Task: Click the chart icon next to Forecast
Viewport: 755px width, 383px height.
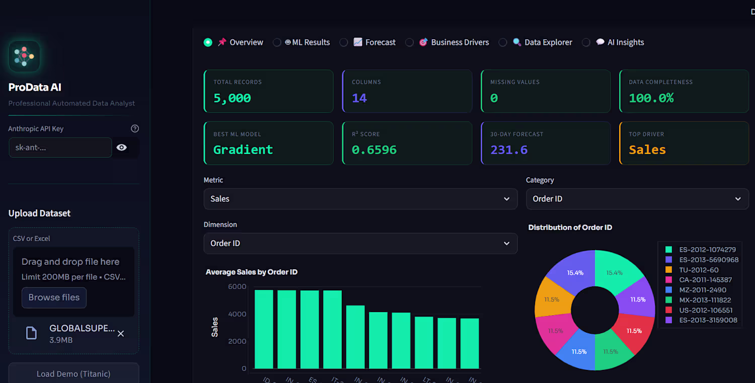Action: point(358,42)
